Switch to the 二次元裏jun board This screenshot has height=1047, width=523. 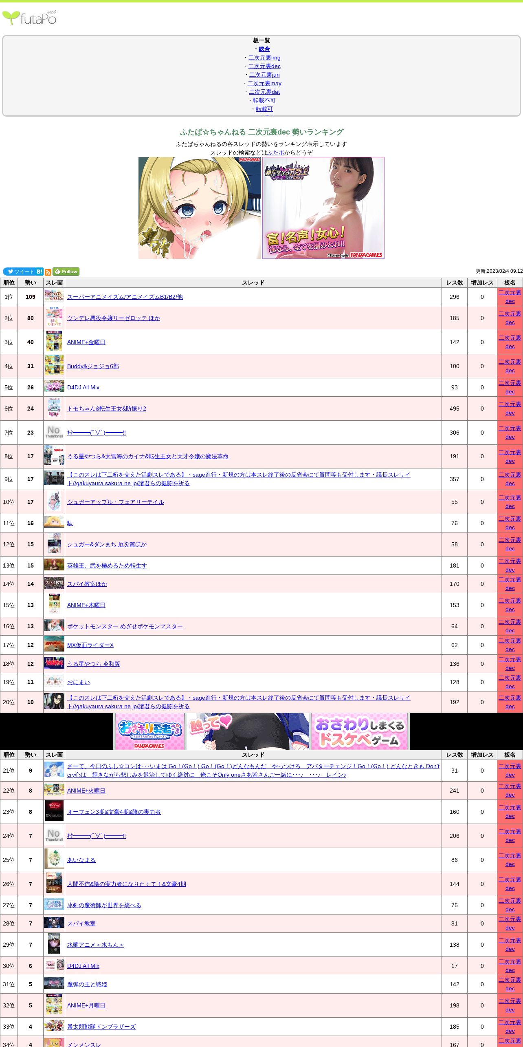(x=264, y=75)
